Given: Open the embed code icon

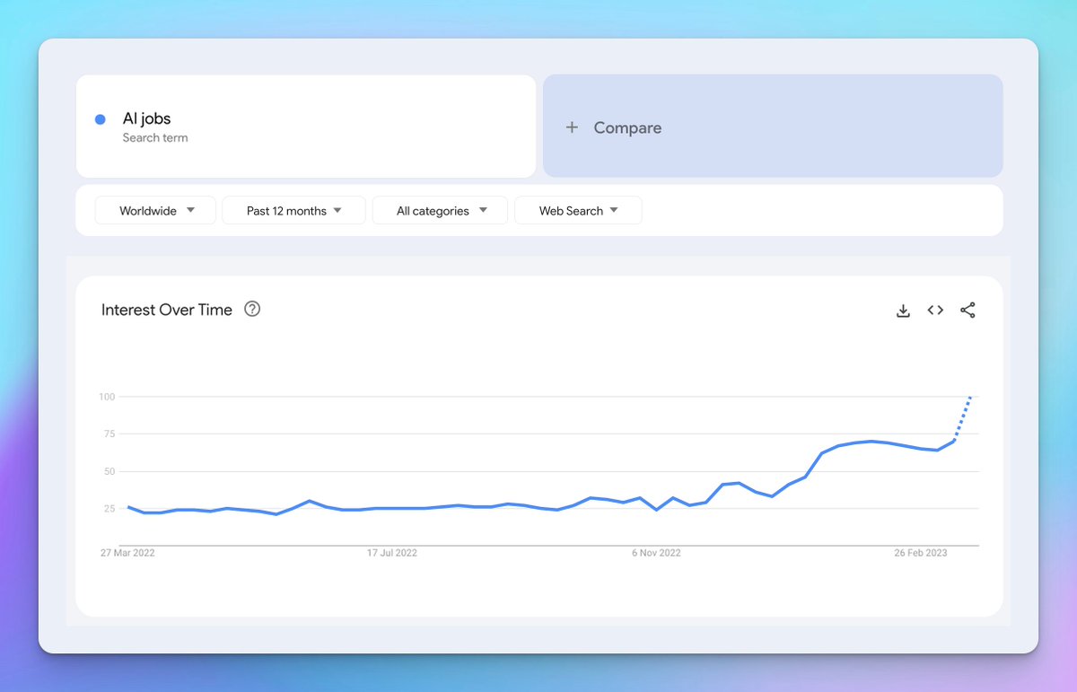Looking at the screenshot, I should (935, 311).
